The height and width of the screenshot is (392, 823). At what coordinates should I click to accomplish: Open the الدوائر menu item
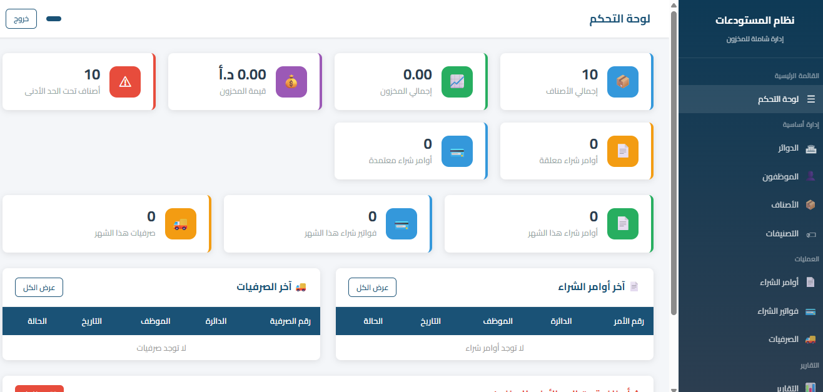[750, 149]
